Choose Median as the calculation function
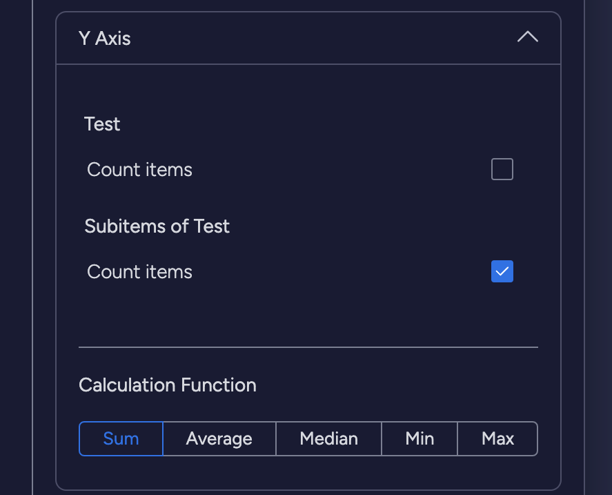Viewport: 612px width, 495px height. [x=328, y=439]
